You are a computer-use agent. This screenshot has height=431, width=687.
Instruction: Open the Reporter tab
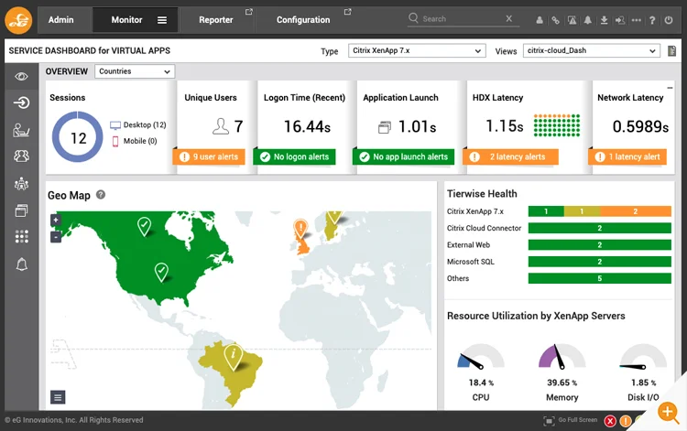point(215,20)
